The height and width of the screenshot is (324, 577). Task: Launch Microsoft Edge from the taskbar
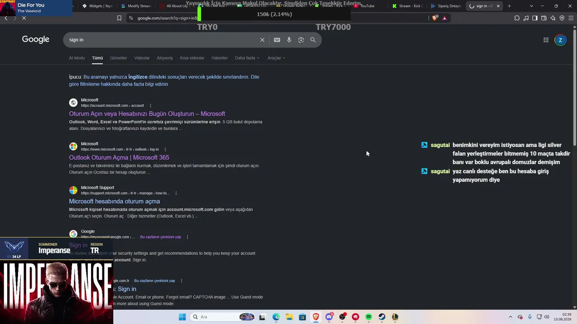pos(276,317)
